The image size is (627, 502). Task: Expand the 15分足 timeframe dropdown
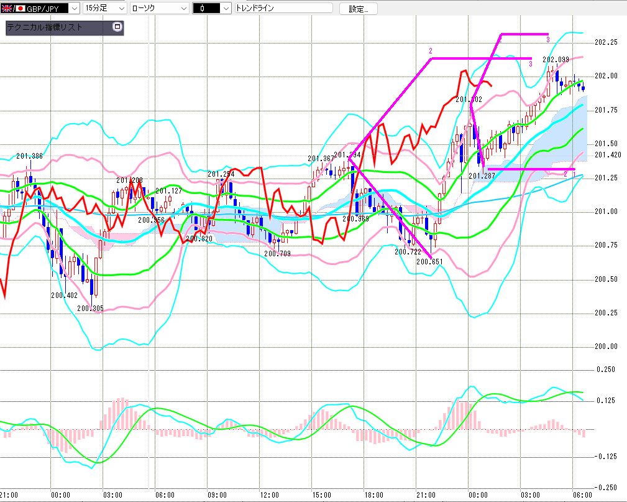pyautogui.click(x=121, y=9)
